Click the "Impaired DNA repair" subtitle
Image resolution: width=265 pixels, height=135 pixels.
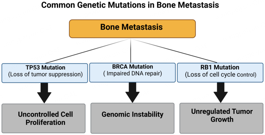132,73
